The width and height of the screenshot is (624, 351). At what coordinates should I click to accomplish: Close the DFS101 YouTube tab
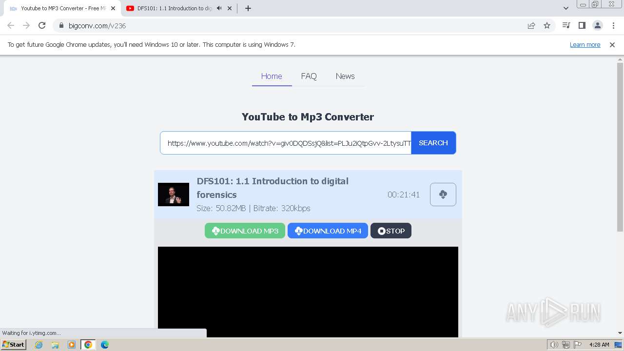click(230, 8)
